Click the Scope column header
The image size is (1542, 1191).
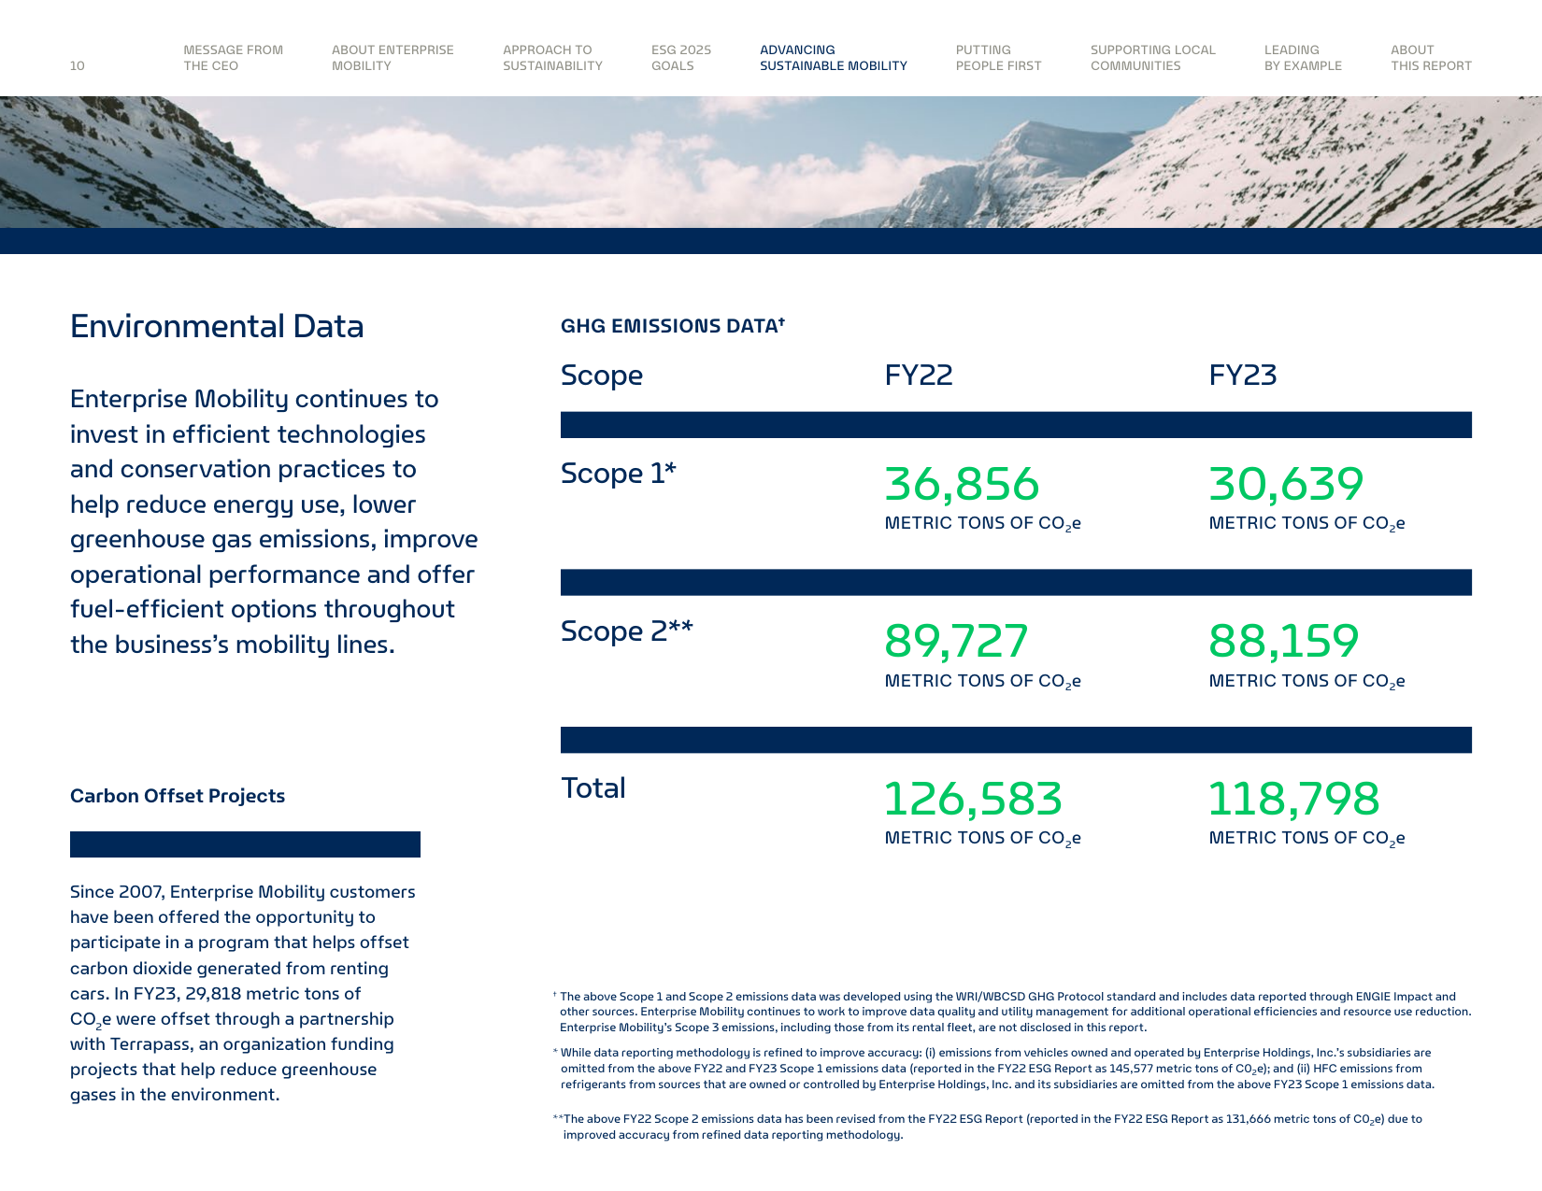[602, 376]
